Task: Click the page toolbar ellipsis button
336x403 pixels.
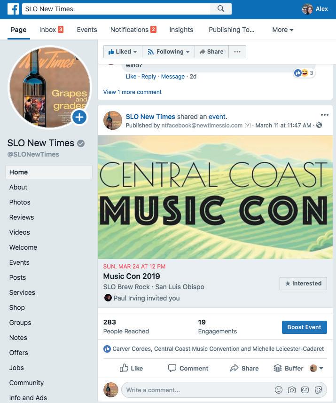Action: pyautogui.click(x=237, y=52)
